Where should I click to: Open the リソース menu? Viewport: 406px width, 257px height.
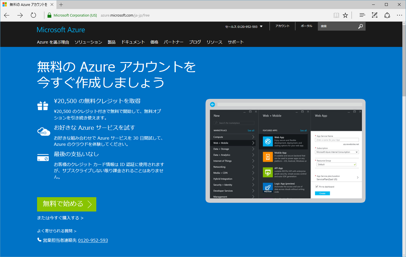click(215, 42)
